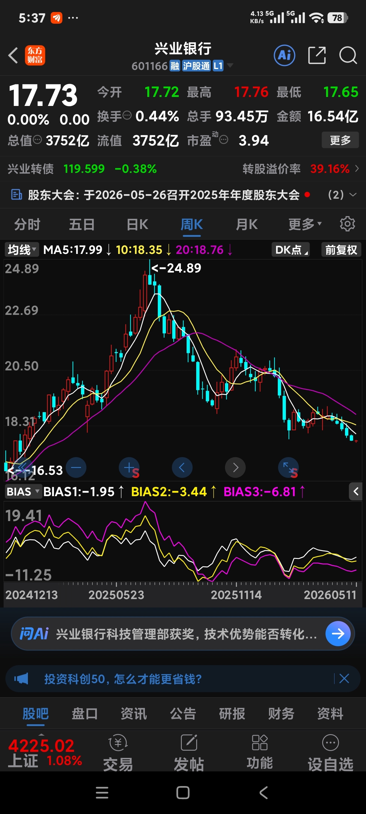
Task: Open the 资讯 tab
Action: [134, 713]
